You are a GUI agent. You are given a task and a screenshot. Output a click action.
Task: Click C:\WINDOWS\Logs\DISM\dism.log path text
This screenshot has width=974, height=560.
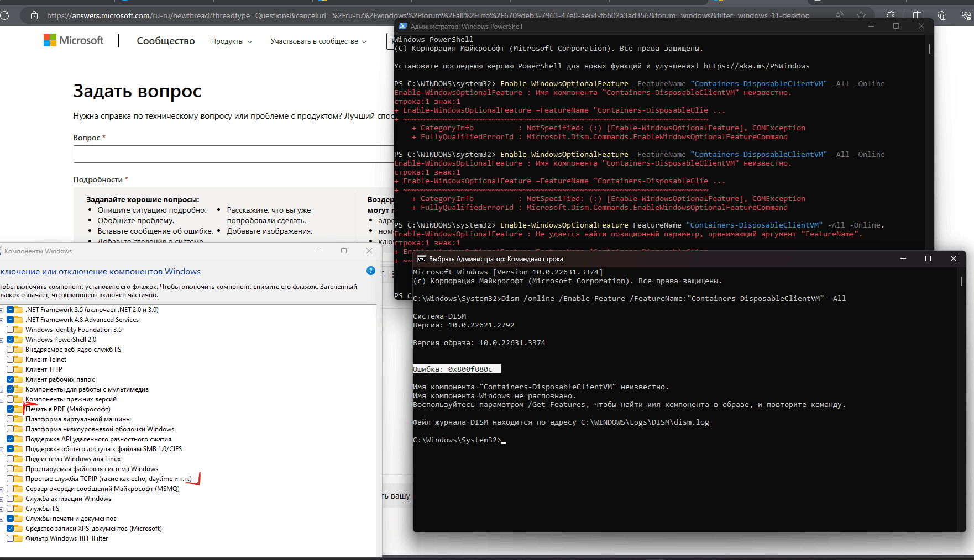645,422
